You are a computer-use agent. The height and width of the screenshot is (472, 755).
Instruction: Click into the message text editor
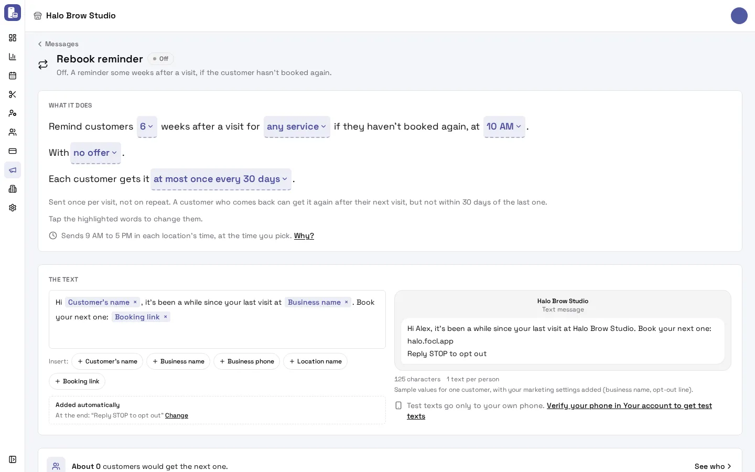[217, 319]
